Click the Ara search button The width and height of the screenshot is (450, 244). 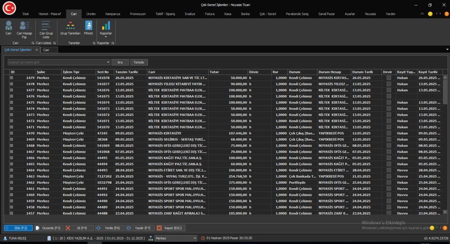pyautogui.click(x=120, y=62)
